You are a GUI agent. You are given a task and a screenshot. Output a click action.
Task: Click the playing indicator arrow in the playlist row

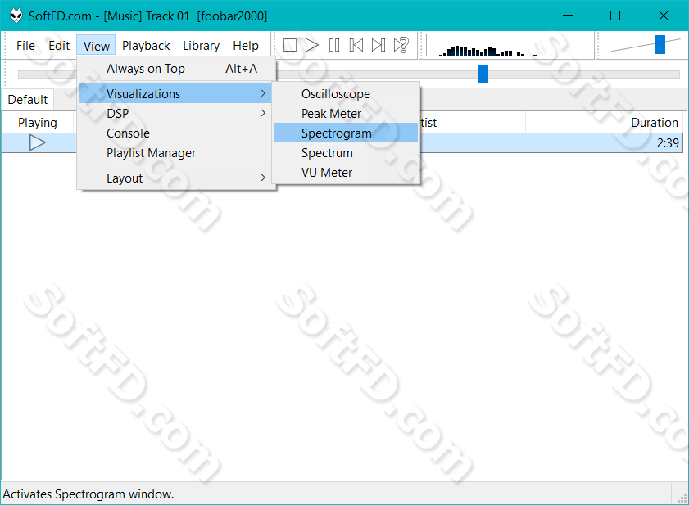point(38,142)
